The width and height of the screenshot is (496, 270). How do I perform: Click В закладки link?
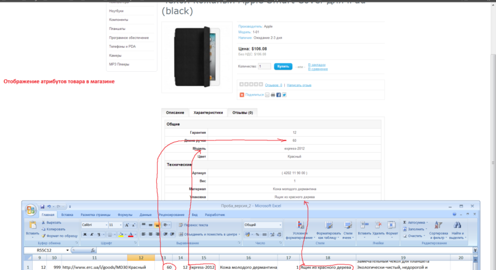pos(317,64)
